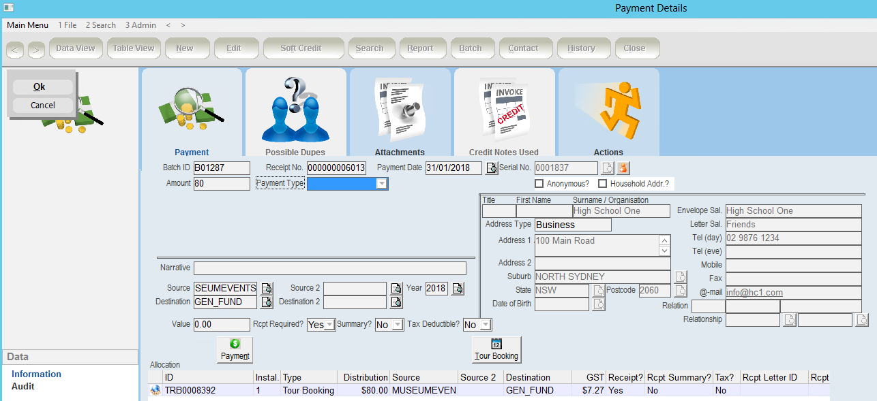Click the Tour Booking button
877x401 pixels.
tap(496, 349)
